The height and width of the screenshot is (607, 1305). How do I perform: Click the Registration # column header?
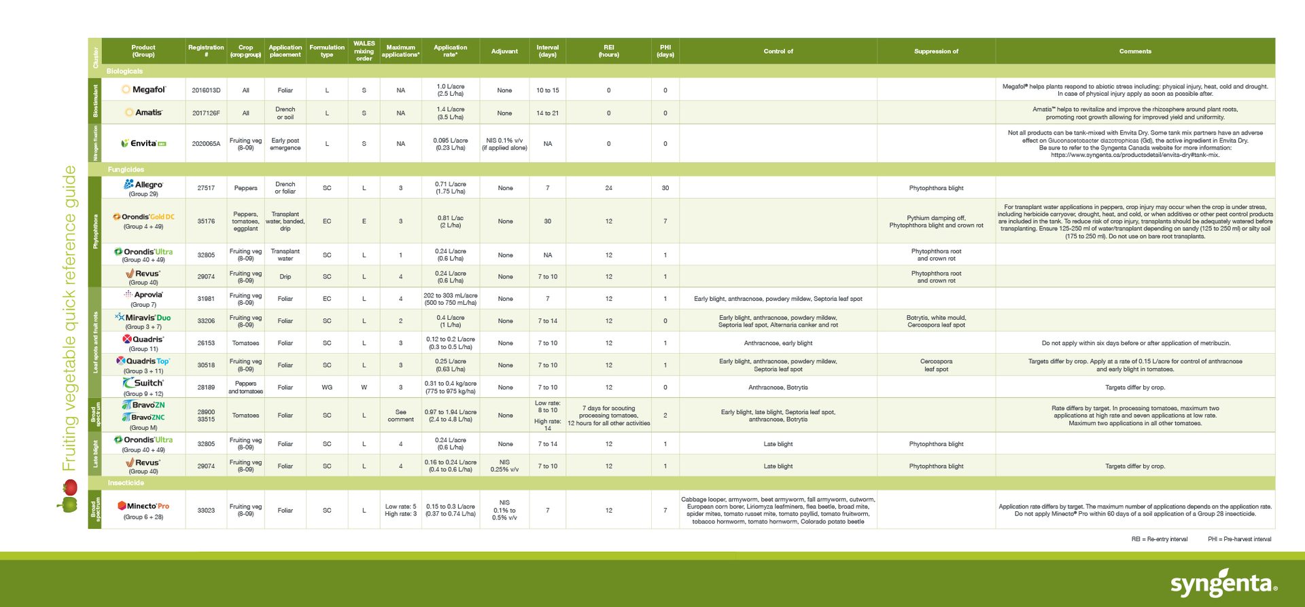pos(206,51)
